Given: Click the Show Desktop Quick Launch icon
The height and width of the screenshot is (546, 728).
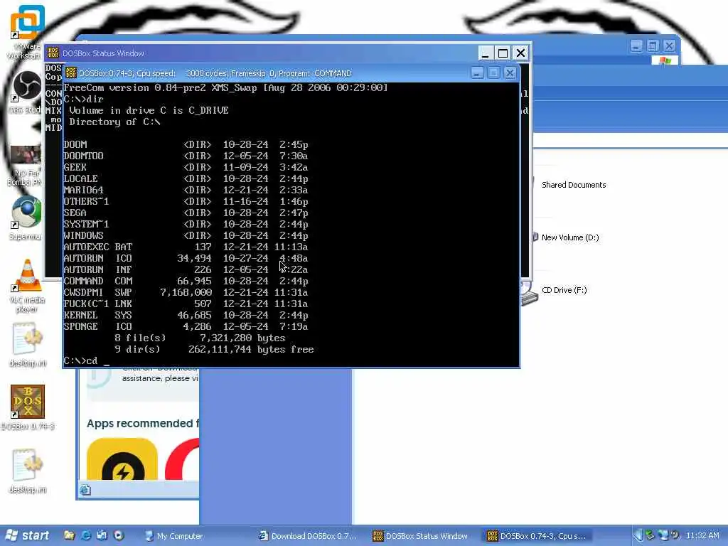Looking at the screenshot, I should pos(102,535).
